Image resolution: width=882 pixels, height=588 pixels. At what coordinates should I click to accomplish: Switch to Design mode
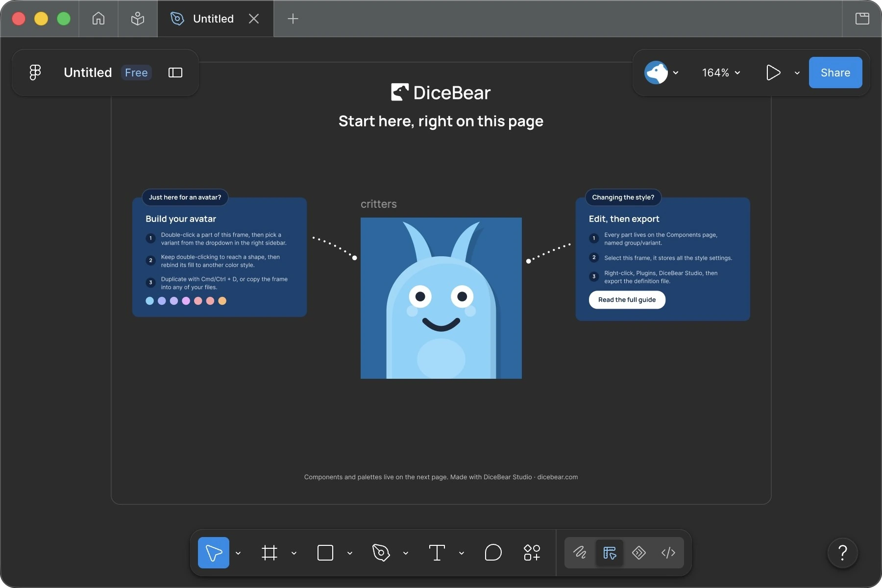(610, 553)
